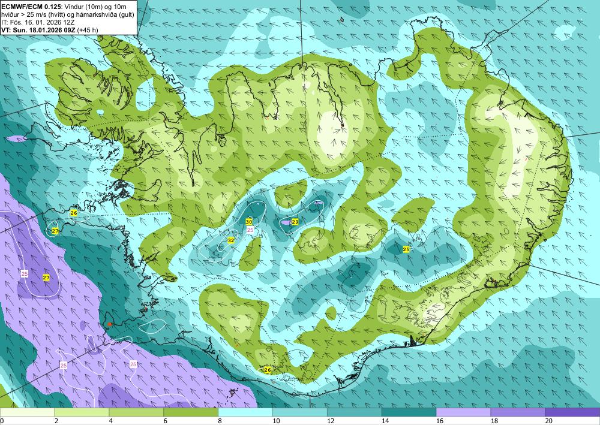Click the teal 12–14 m/s scale segment
The image size is (600, 425).
tap(355, 412)
